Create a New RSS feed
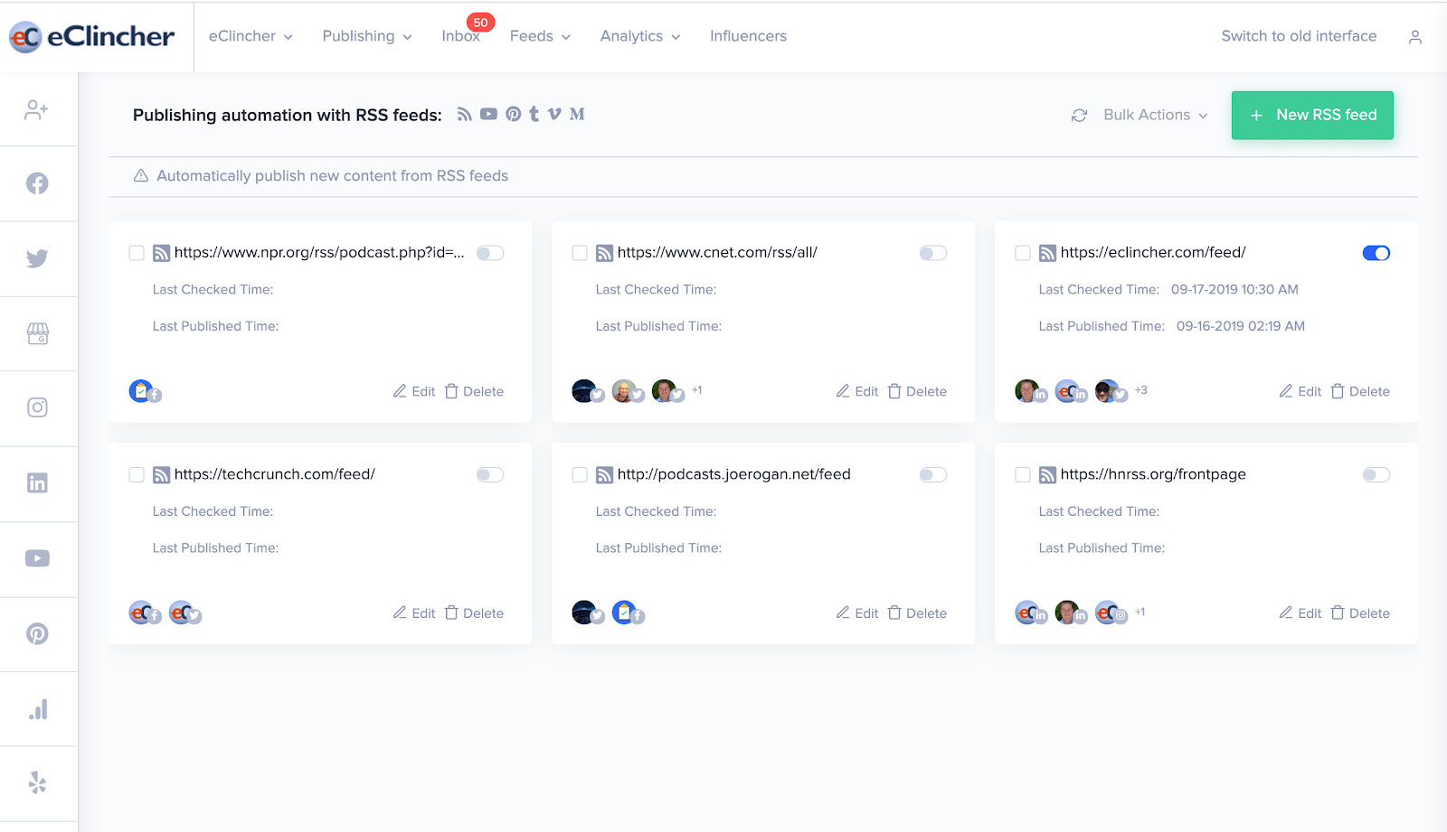Viewport: 1447px width, 832px height. (x=1312, y=115)
